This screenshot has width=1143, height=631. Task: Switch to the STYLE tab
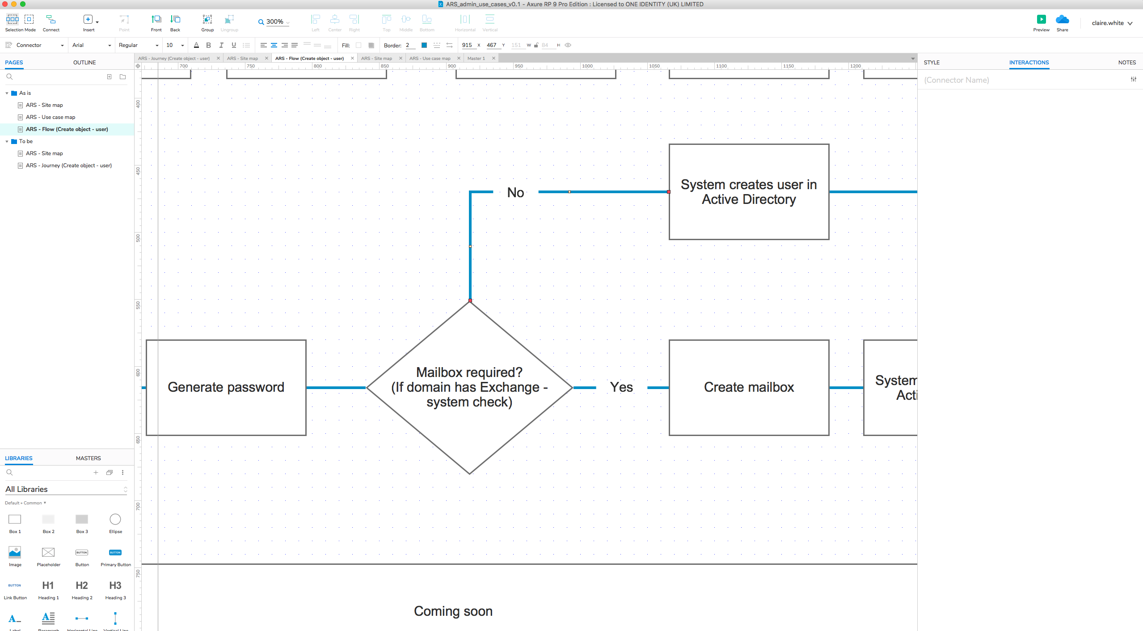(x=931, y=63)
